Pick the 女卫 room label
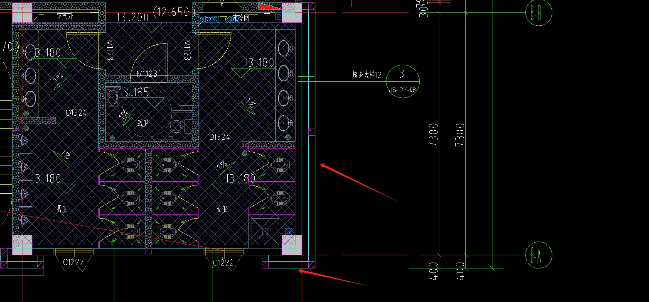This screenshot has width=649, height=302. 222,209
